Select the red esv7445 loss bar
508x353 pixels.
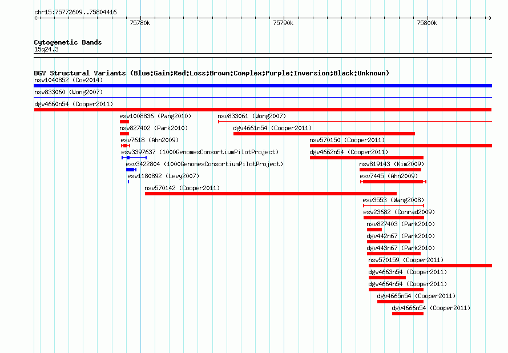click(393, 182)
